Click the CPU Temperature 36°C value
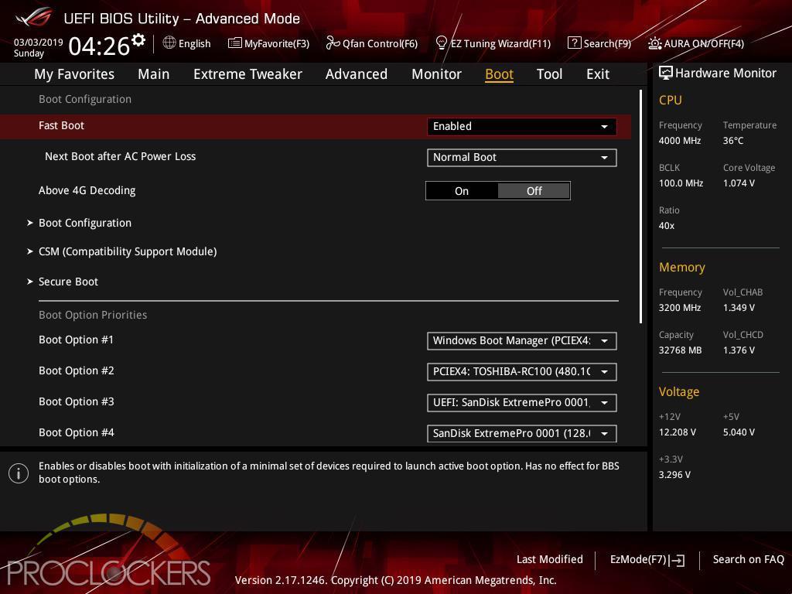This screenshot has width=792, height=594. coord(733,141)
